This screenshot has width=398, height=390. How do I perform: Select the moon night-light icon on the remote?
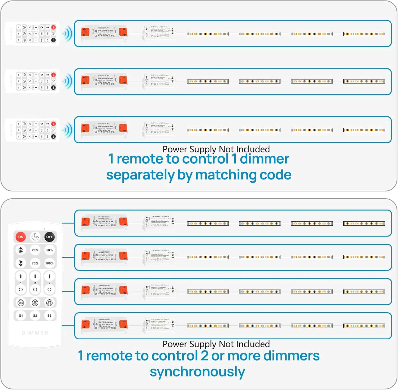pos(35,237)
